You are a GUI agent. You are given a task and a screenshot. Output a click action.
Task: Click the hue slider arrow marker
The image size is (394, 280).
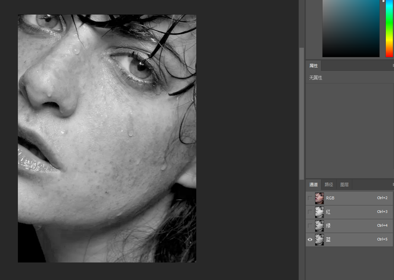pyautogui.click(x=384, y=1)
